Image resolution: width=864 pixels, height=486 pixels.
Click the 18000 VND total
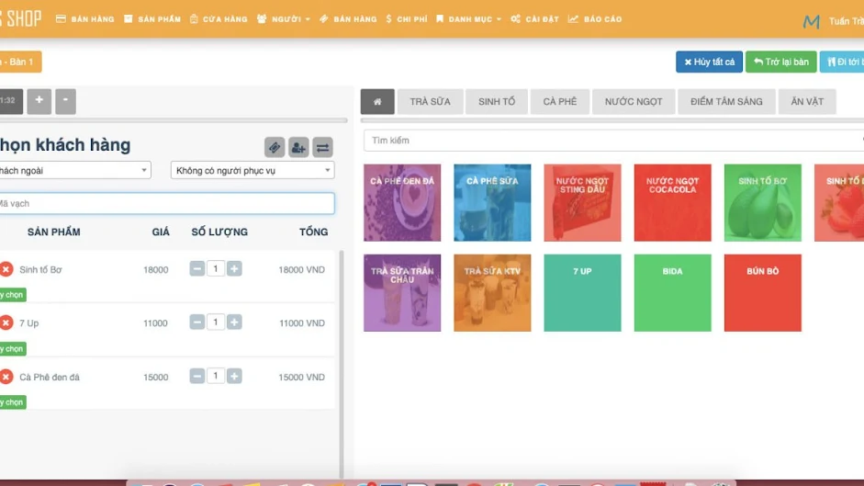point(301,270)
